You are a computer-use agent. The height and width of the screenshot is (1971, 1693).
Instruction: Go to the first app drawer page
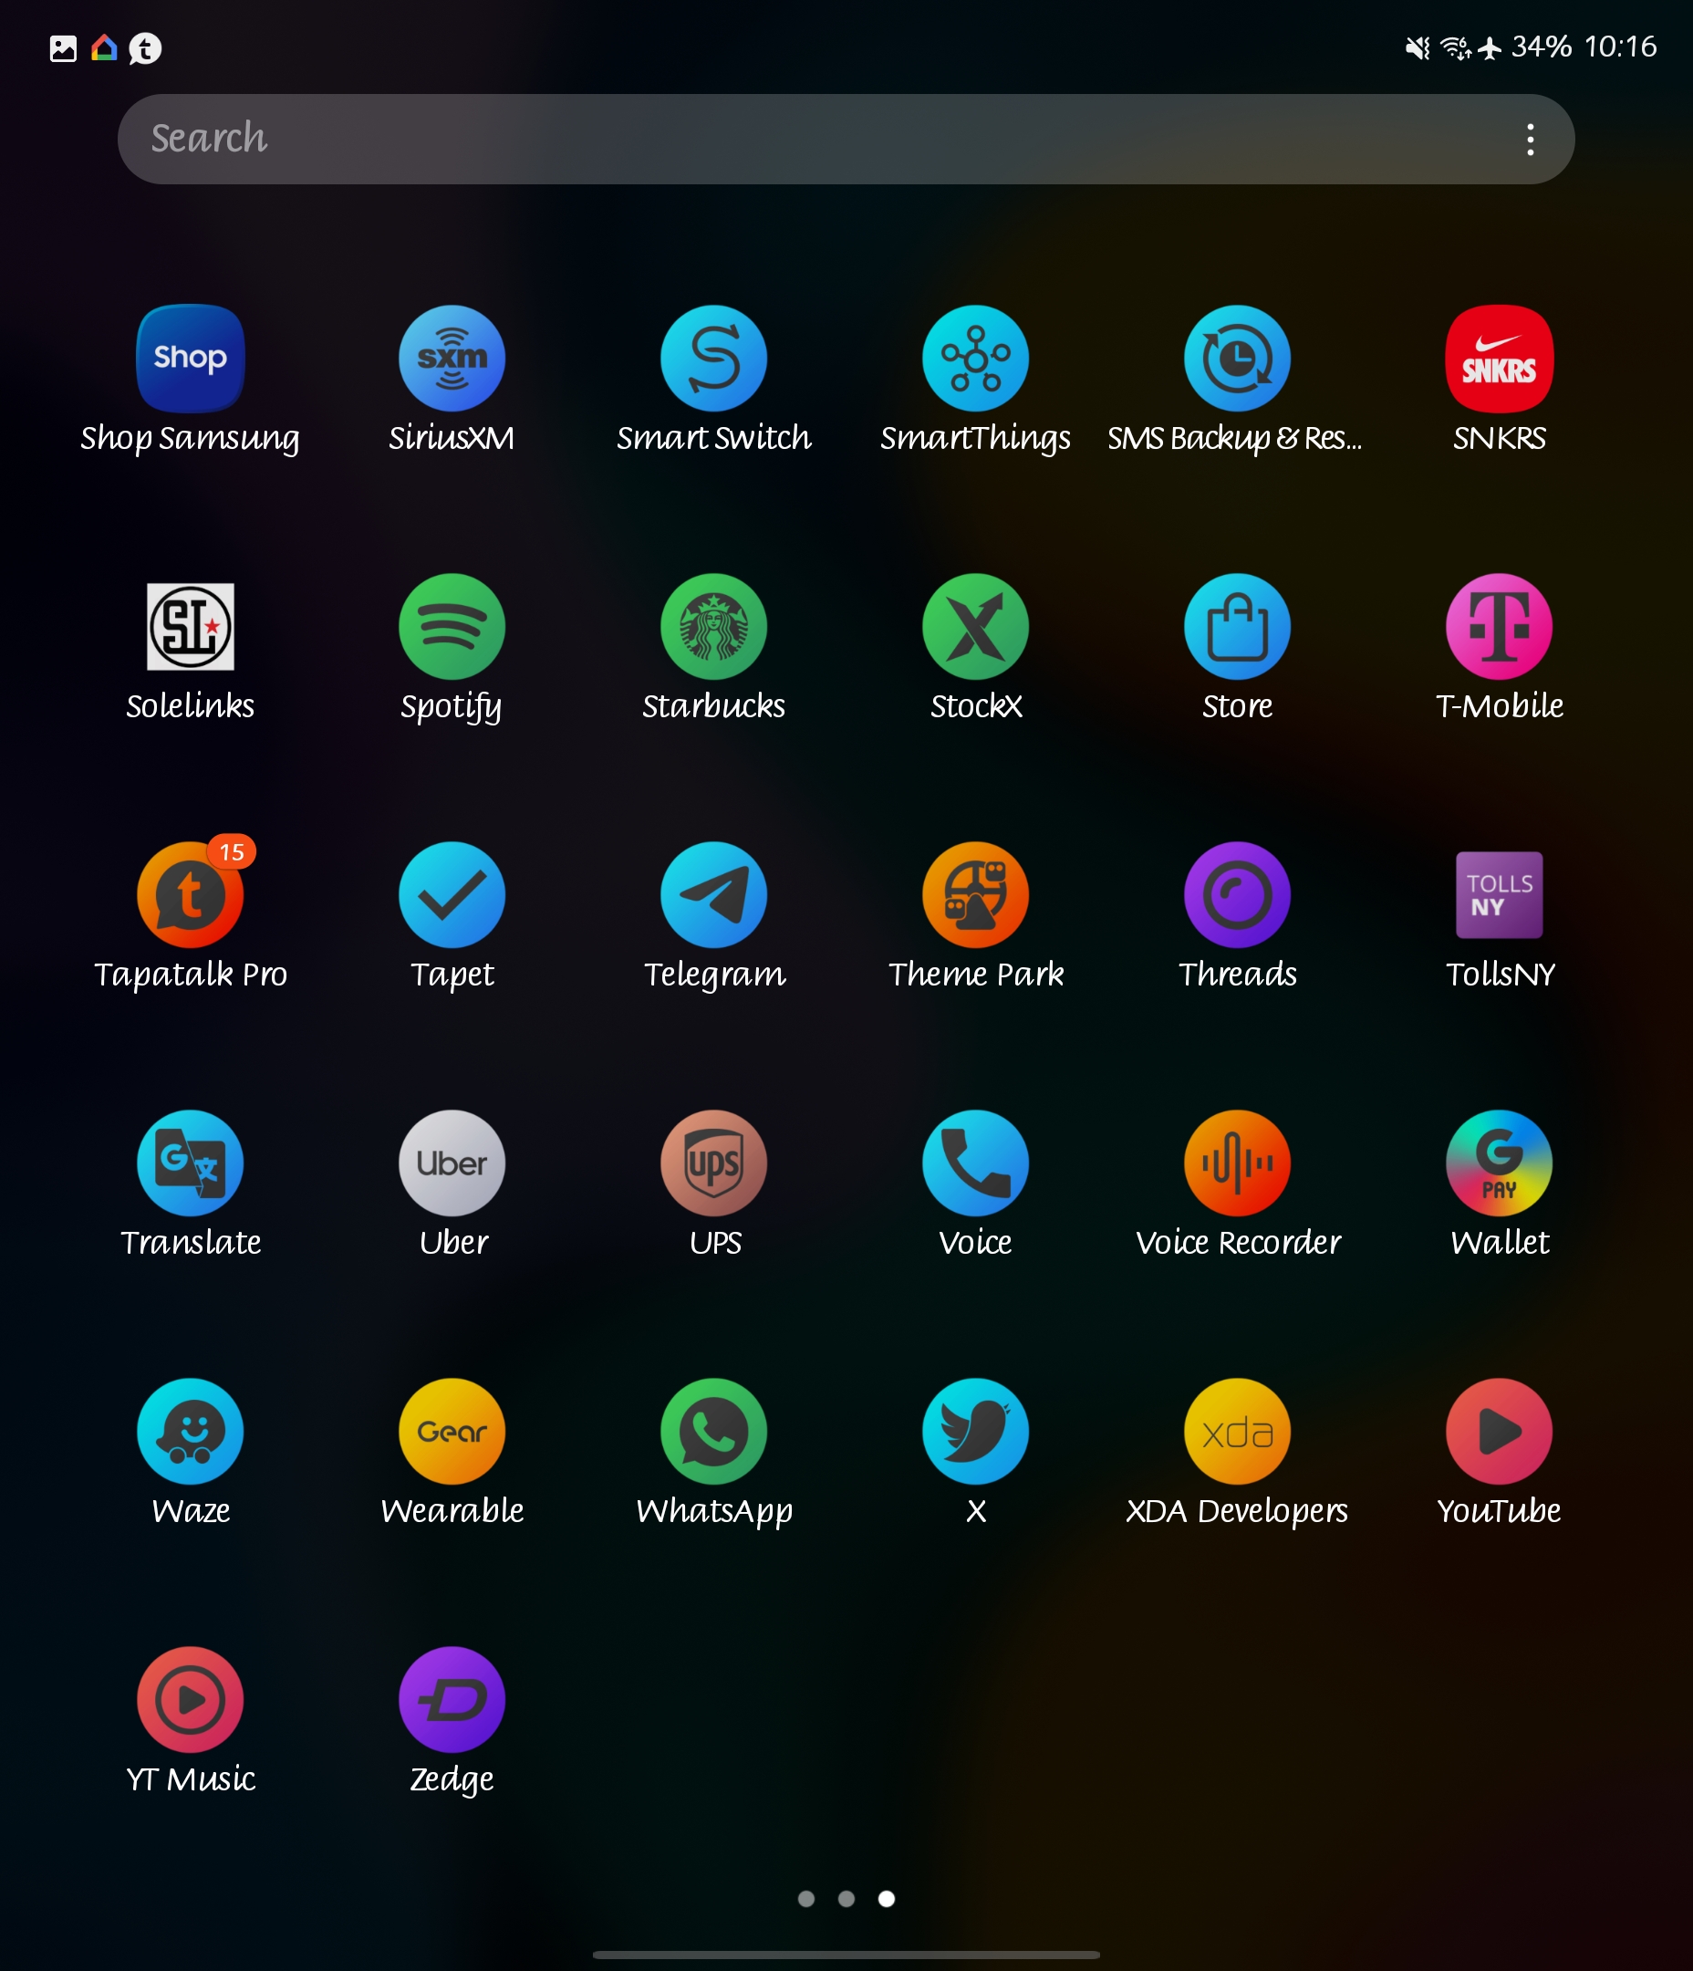pos(805,1899)
